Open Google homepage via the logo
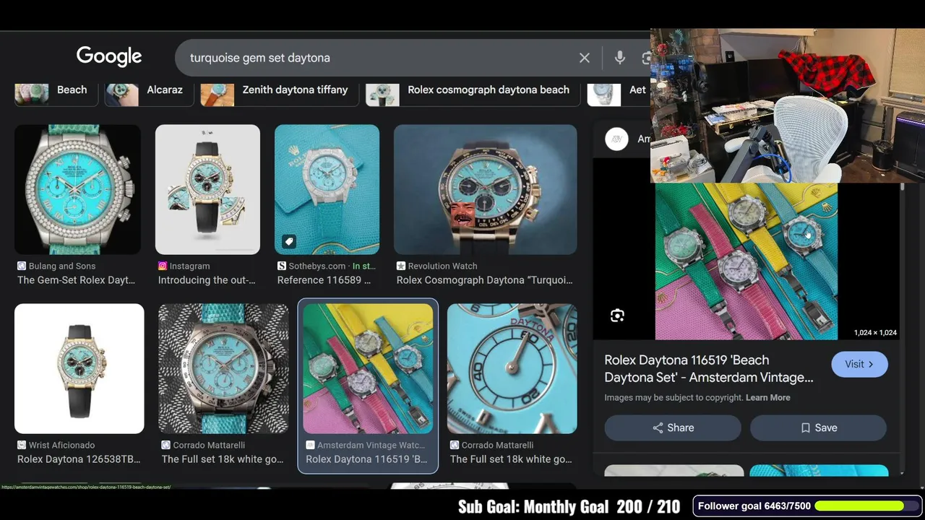Viewport: 925px width, 520px height. (x=109, y=57)
